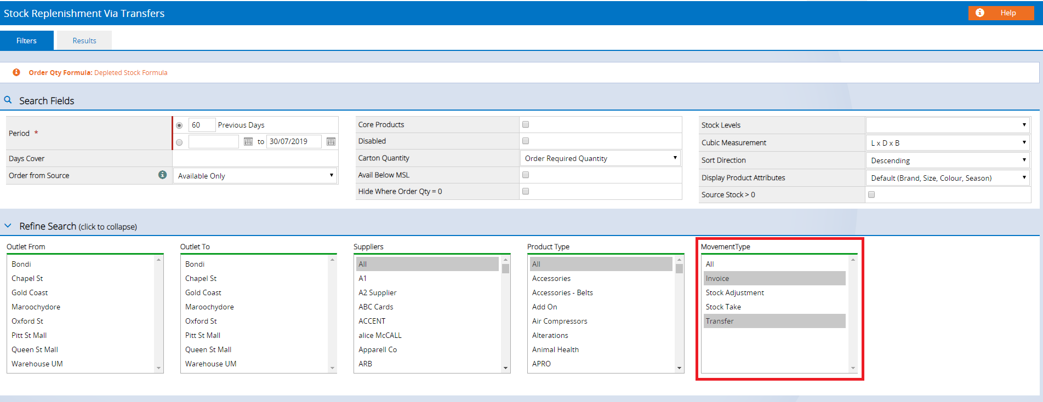Select Accessories - Belts product type

[x=601, y=292]
